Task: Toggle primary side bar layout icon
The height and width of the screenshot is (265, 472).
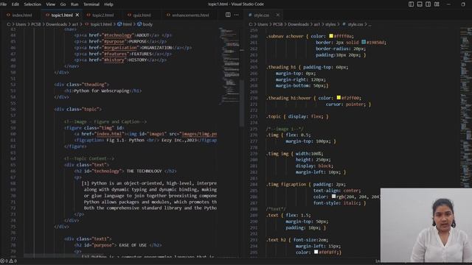Action: click(x=411, y=4)
